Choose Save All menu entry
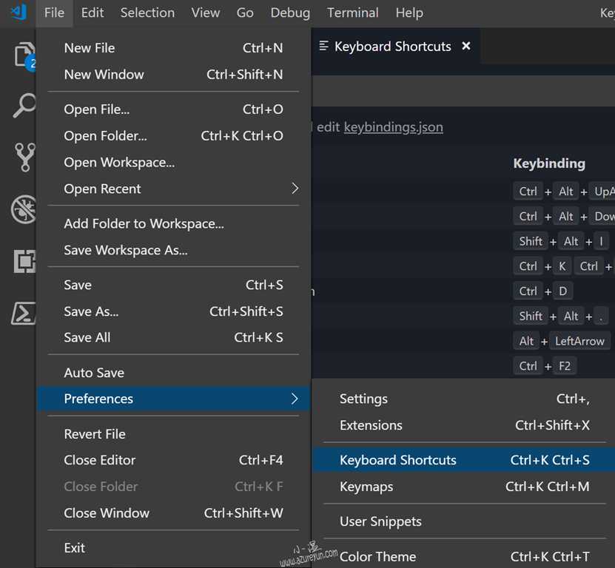615x568 pixels. (x=173, y=337)
